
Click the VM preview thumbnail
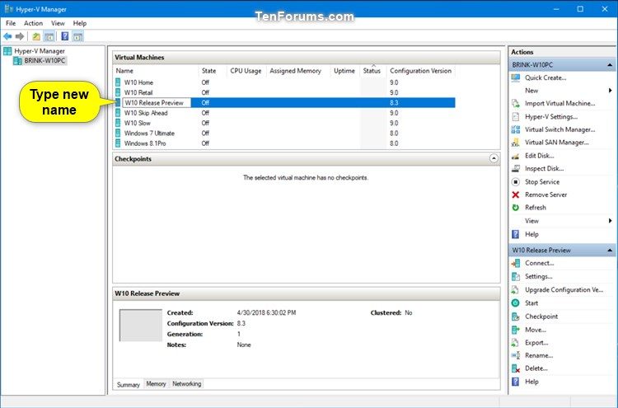(141, 326)
